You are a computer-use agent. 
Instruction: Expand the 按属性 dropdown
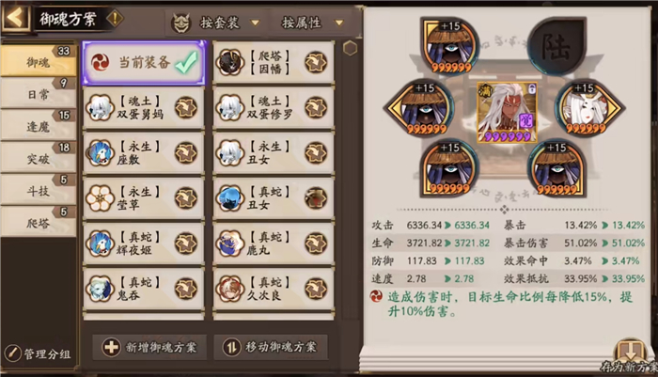click(313, 23)
